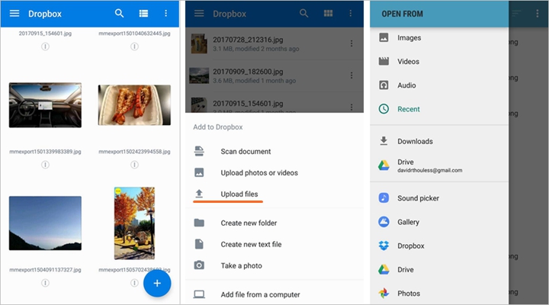This screenshot has height=305, width=549.
Task: Open Gallery app in drawer
Action: [x=439, y=222]
